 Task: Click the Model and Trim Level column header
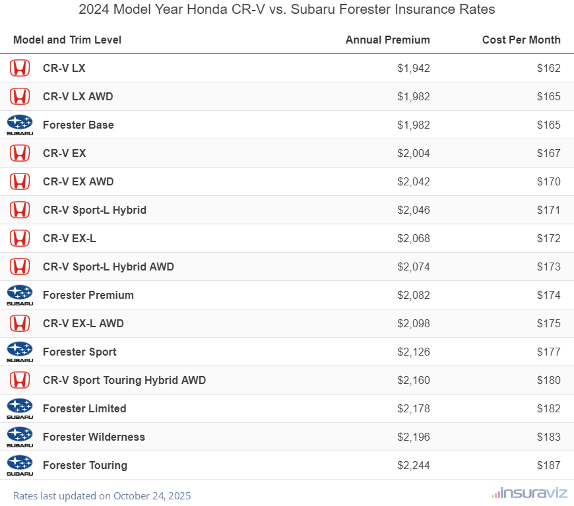[x=67, y=40]
